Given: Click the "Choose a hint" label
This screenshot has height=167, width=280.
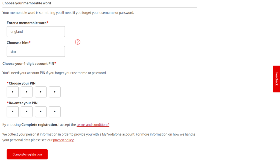Looking at the screenshot, I should [18, 43].
